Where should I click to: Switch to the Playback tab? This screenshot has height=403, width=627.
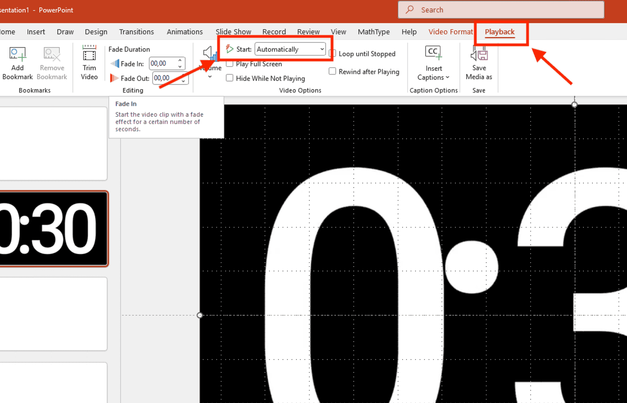click(499, 32)
